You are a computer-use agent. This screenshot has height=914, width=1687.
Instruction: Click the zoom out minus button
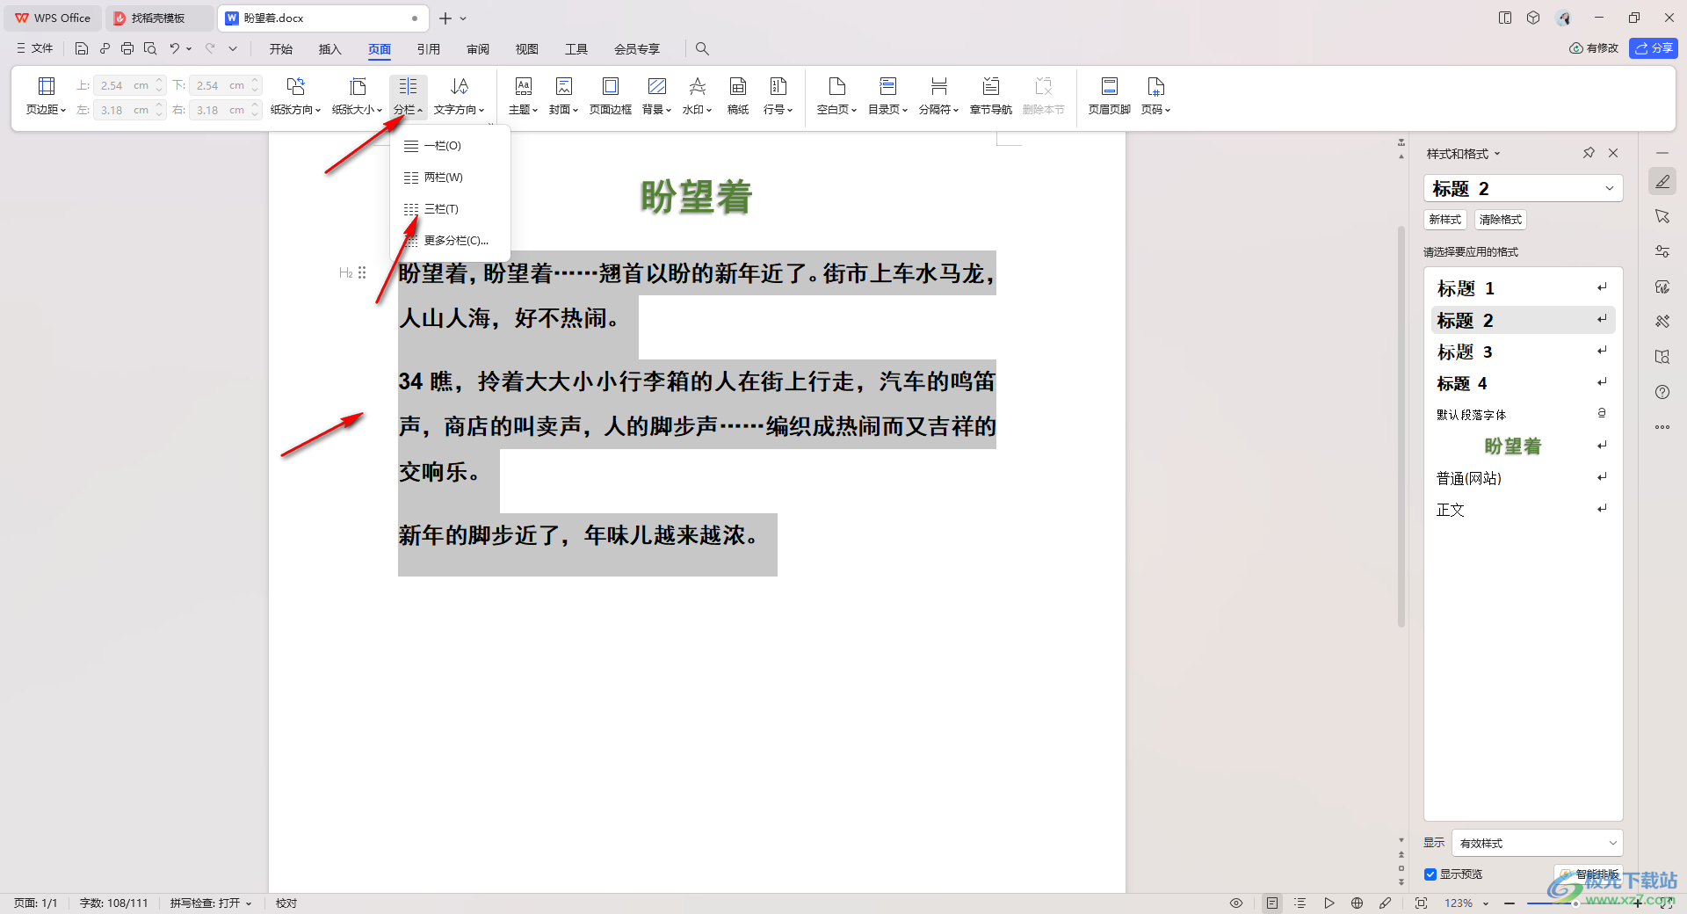(x=1510, y=903)
